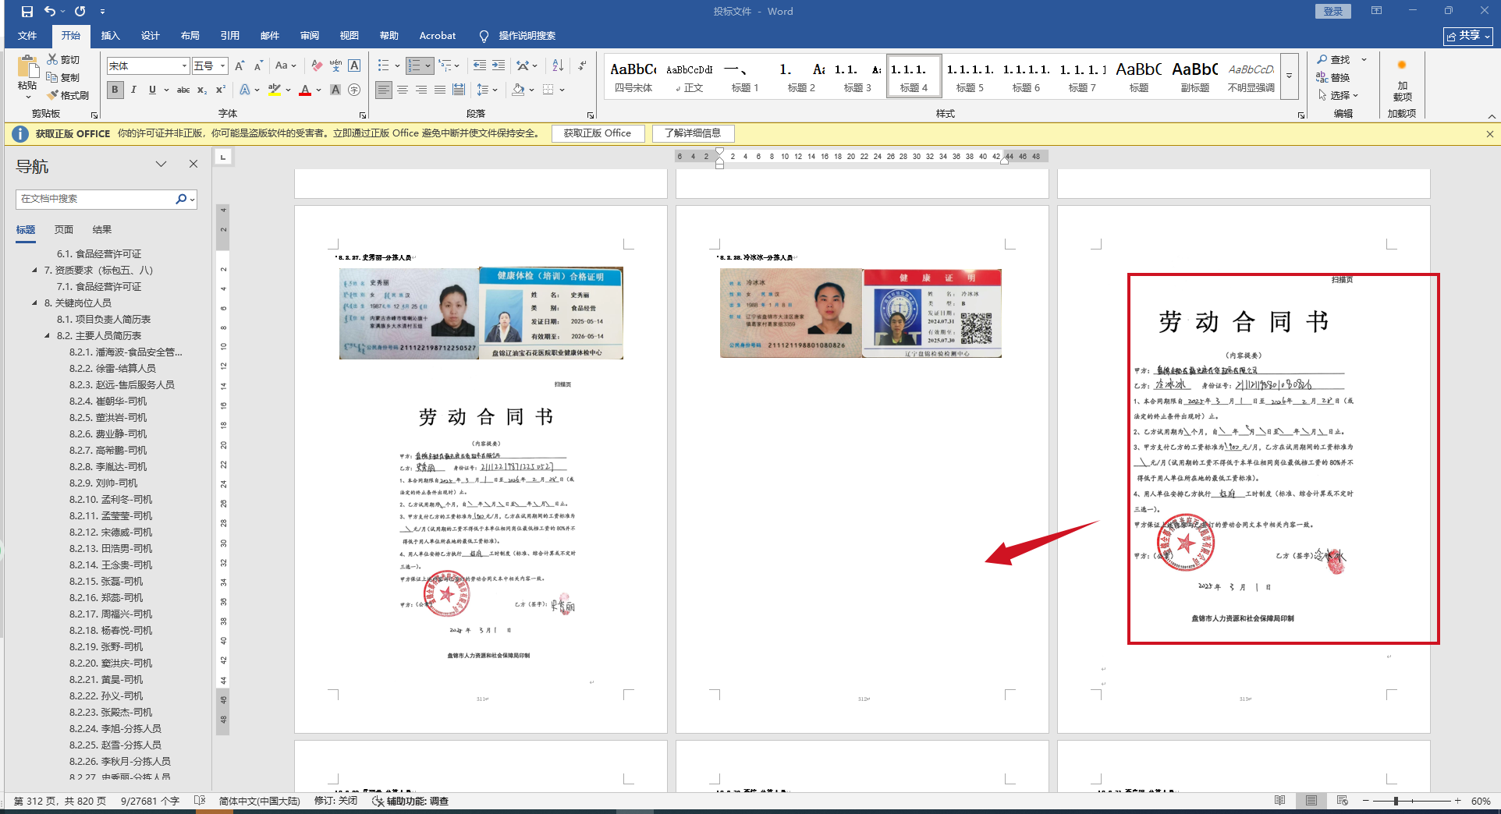1501x814 pixels.
Task: Switch to the 页面 tab in navigation pane
Action: [64, 230]
